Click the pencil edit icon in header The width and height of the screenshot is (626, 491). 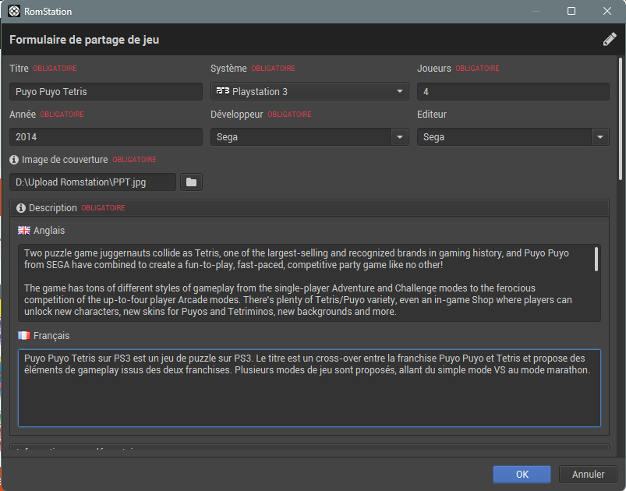pyautogui.click(x=610, y=40)
